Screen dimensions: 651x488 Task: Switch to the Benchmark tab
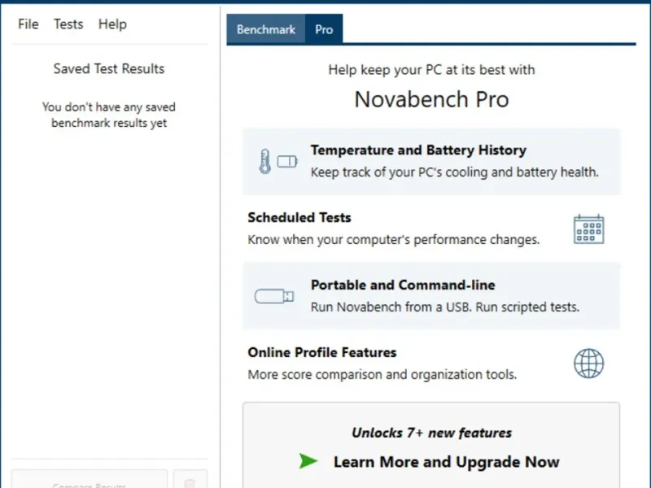(x=265, y=29)
